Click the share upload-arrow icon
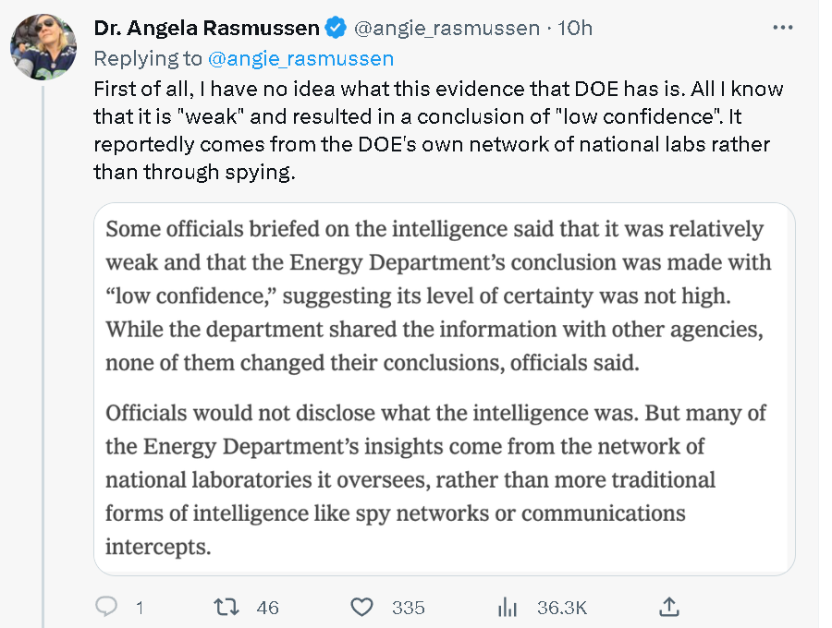 [x=670, y=606]
